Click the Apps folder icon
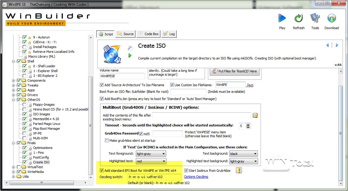 pos(24,90)
